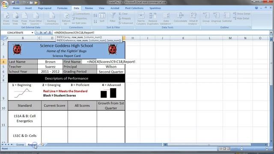Click the zoom slider on status bar
The image size is (274, 154).
254,149
